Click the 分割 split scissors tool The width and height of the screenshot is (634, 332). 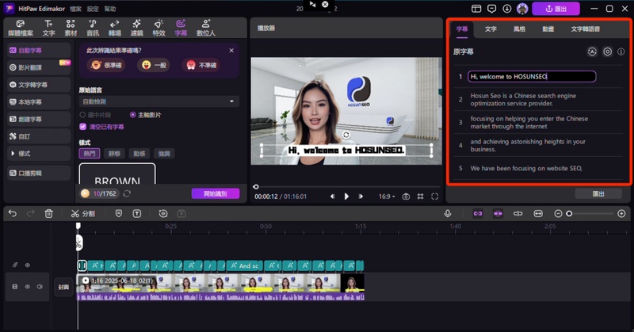click(82, 213)
